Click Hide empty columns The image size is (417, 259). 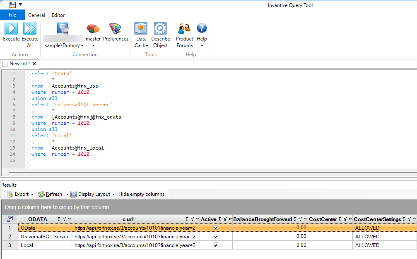[x=141, y=194]
